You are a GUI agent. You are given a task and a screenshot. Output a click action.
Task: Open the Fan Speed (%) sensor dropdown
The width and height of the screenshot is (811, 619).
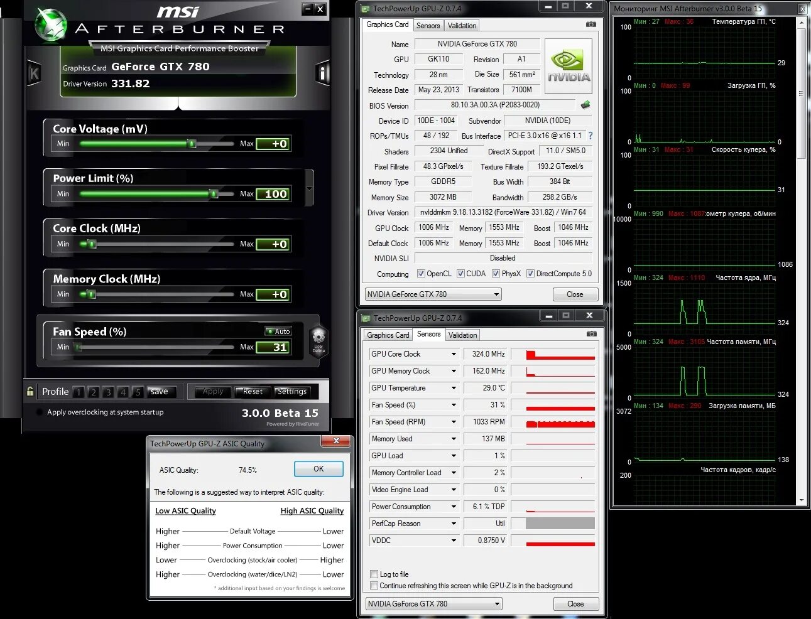point(454,405)
